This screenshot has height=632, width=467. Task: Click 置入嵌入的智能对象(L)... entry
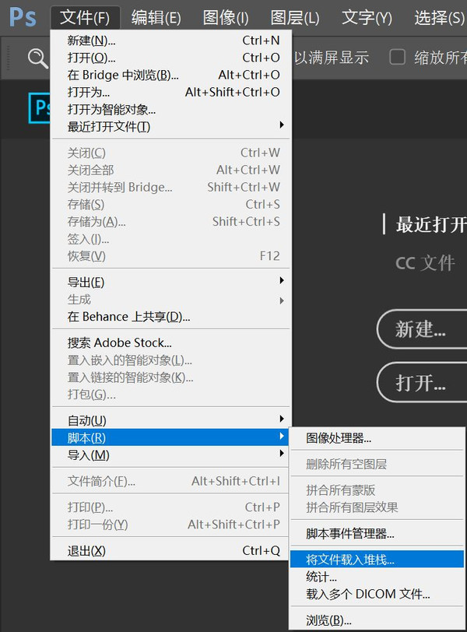[x=170, y=360]
